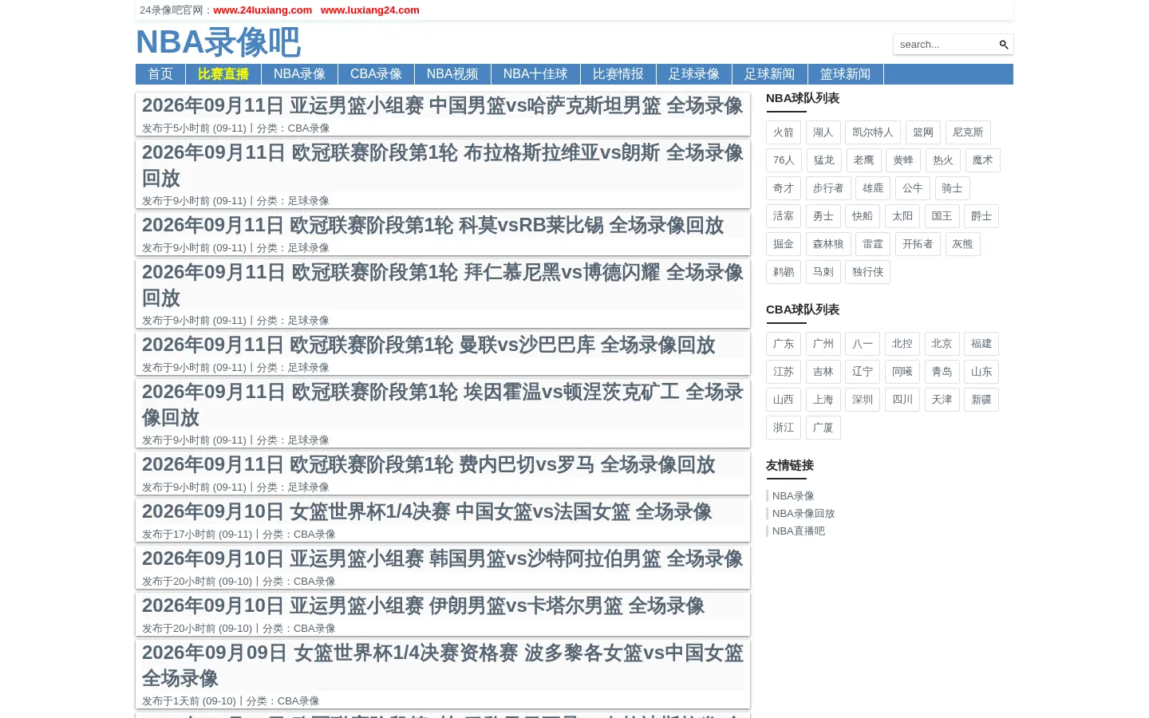
Task: Select the 广厦 CBA team tag
Action: (x=823, y=428)
